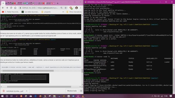Image resolution: width=175 pixels, height=98 pixels.
Task: Open Cortana search circle
Action: [7, 96]
